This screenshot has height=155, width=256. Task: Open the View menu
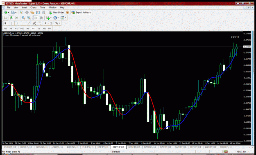click(16, 7)
